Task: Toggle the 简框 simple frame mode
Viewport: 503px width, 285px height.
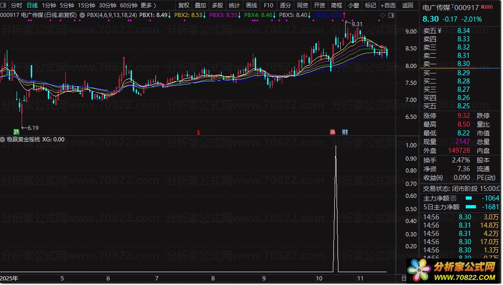Action: point(337,6)
